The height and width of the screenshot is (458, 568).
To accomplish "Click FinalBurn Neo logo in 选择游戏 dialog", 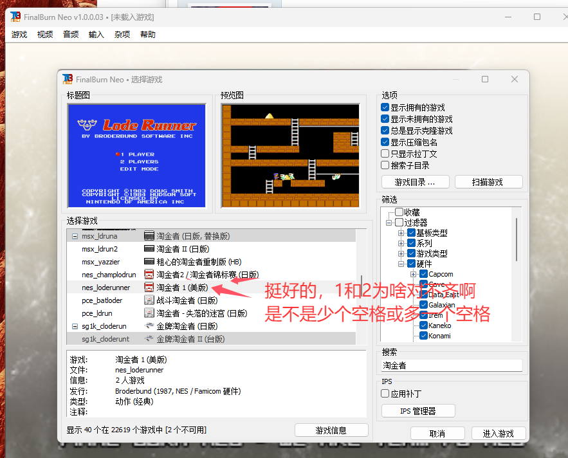I will coord(68,79).
